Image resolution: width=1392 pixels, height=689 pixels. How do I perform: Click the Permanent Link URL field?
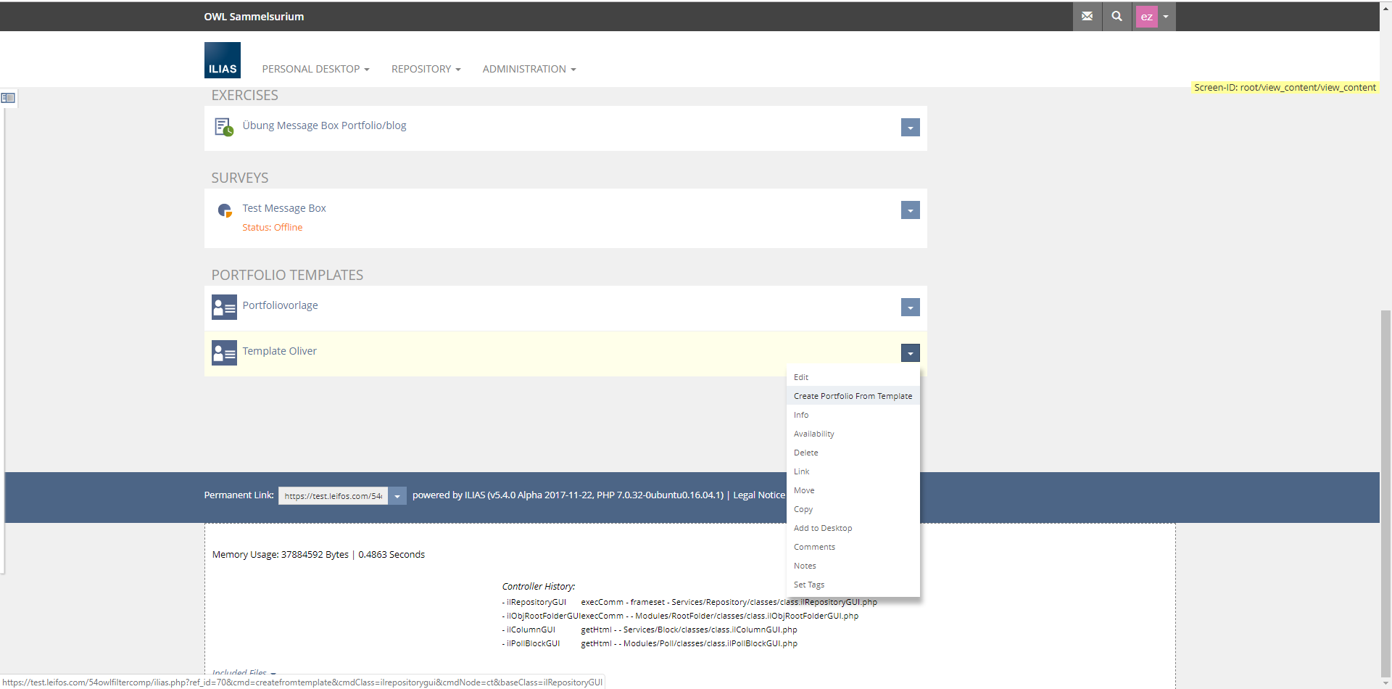tap(333, 496)
